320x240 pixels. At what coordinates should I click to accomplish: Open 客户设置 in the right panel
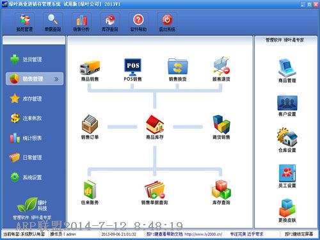point(287,106)
